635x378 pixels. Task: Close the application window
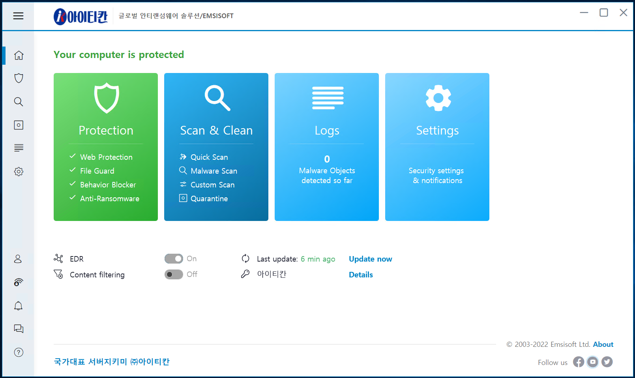624,13
